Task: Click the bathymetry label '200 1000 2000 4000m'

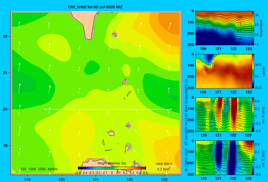Action: (x=39, y=169)
